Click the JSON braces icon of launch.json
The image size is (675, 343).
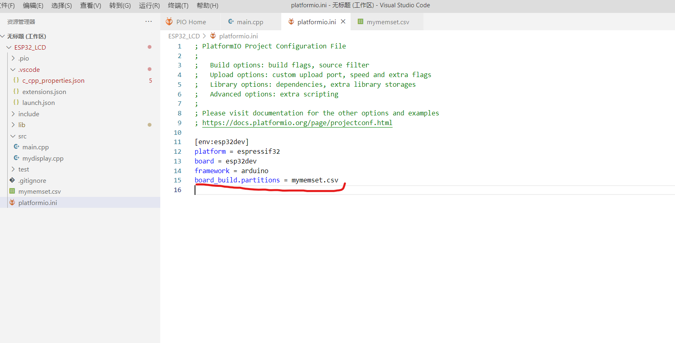[x=16, y=102]
